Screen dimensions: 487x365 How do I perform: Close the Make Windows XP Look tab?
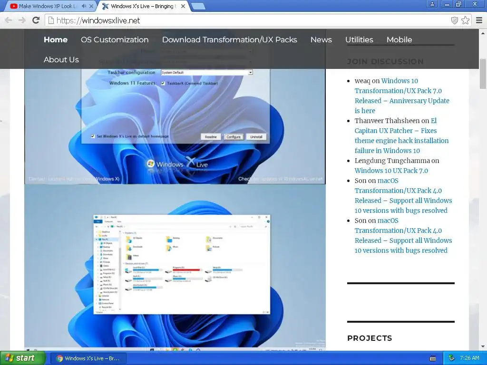[x=91, y=6]
